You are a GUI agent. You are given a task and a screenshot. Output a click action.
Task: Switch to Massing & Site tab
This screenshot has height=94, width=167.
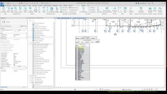[47, 5]
